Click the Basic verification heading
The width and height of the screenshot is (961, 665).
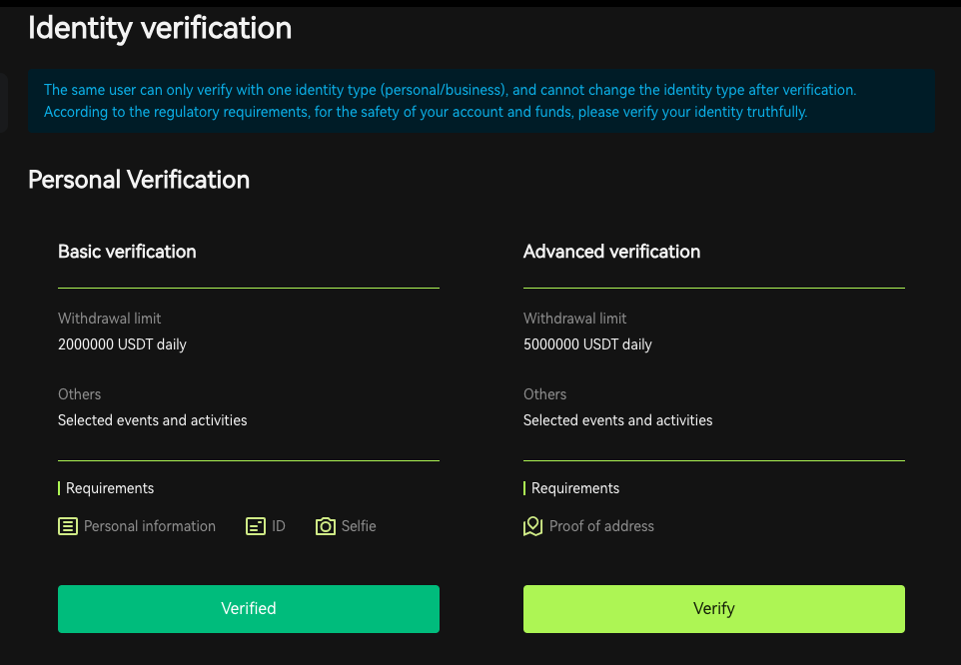tap(127, 252)
